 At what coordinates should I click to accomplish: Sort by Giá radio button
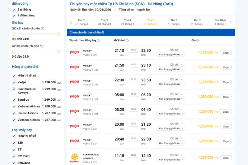coord(197,41)
